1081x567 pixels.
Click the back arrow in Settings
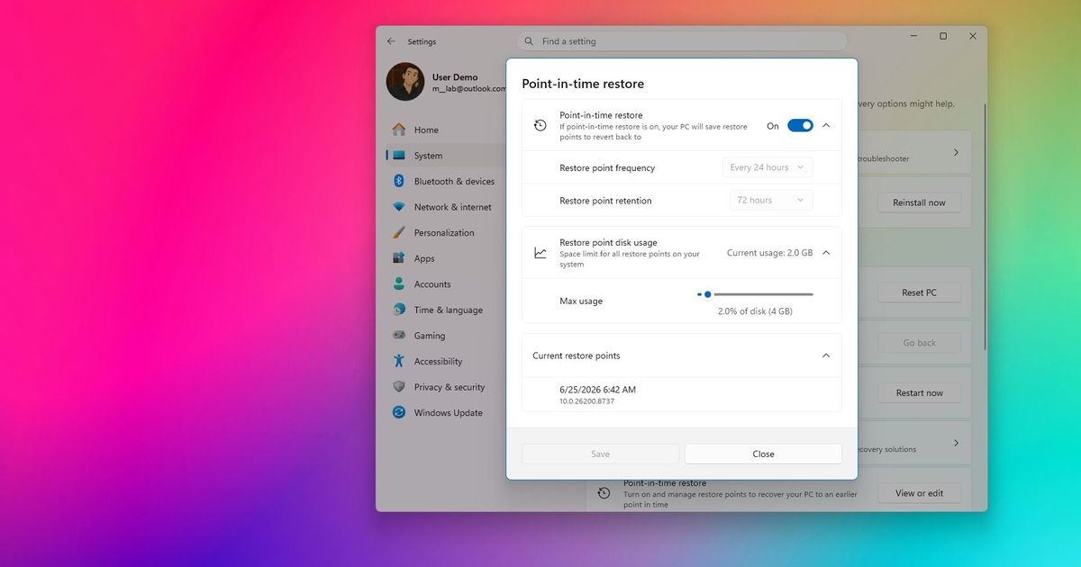click(391, 41)
